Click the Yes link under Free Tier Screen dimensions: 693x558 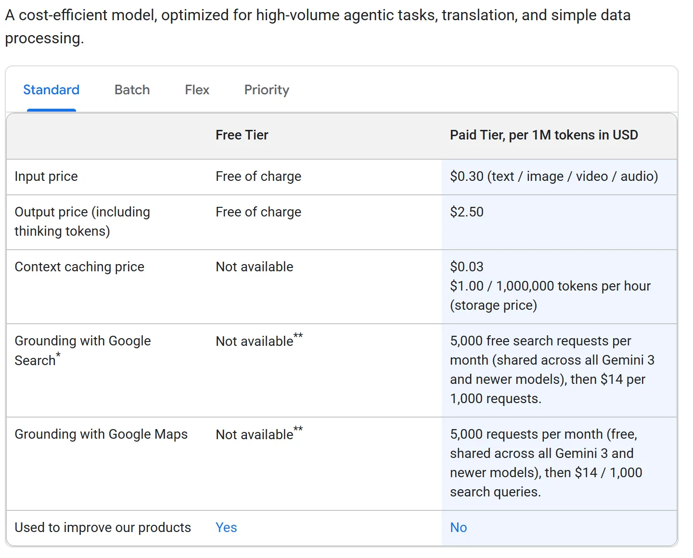click(226, 528)
